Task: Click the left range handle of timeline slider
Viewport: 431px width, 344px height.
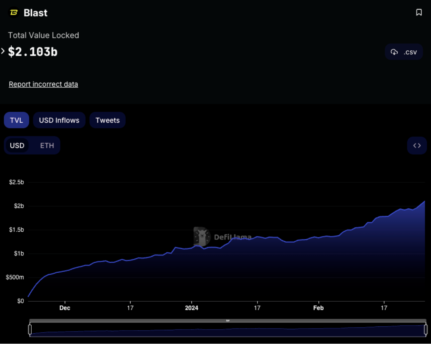Action: click(x=30, y=330)
